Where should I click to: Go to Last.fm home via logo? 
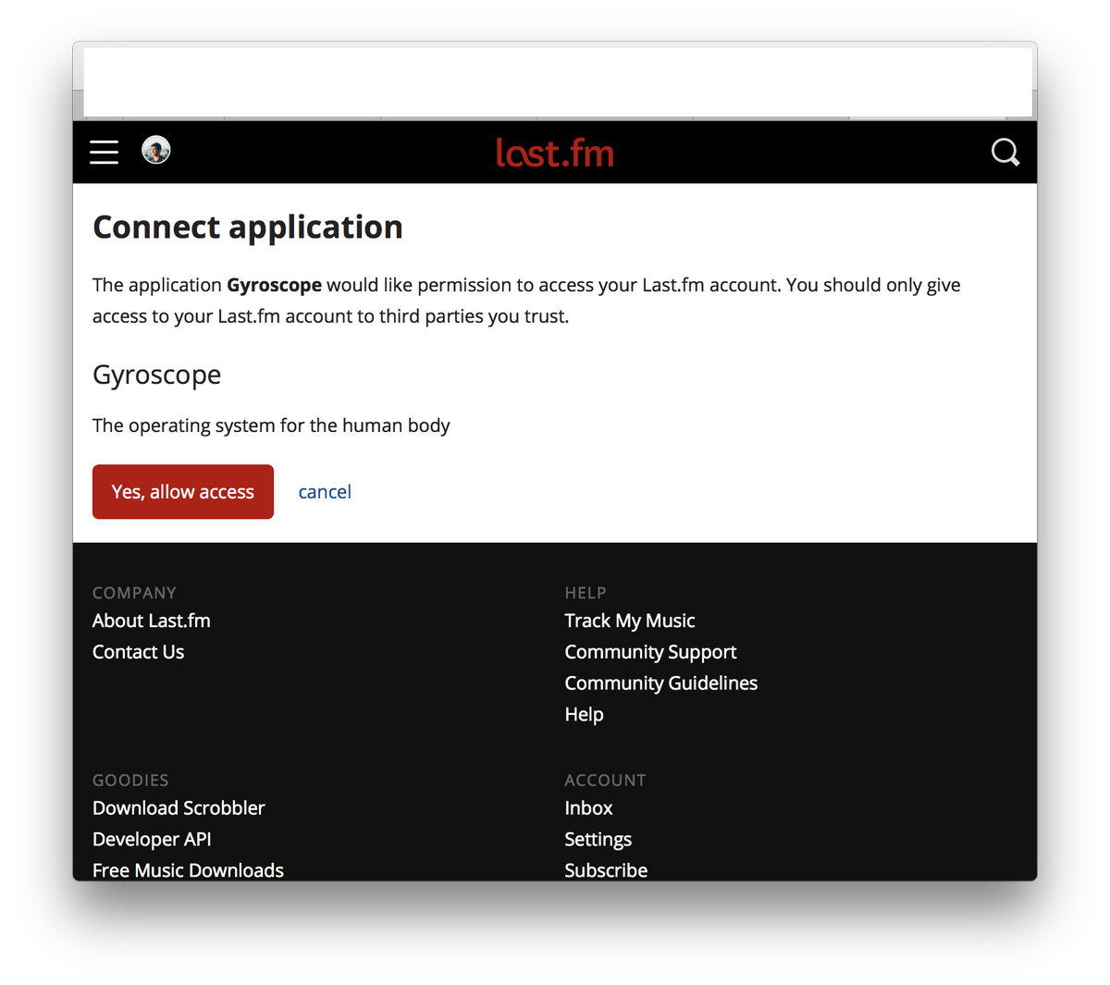pos(555,153)
